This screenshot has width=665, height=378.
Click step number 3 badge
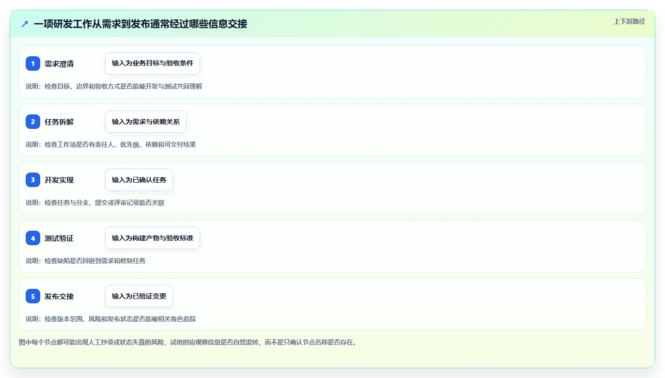coord(33,180)
